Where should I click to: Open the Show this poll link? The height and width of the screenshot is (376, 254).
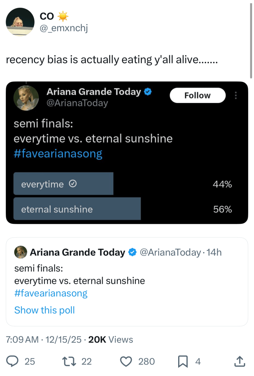tap(44, 310)
